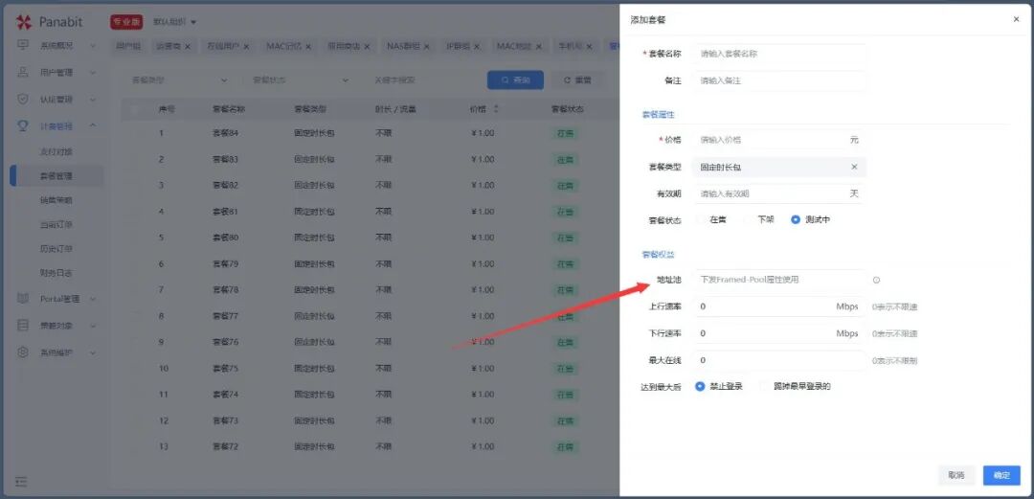Click 确定 to confirm the dialog
This screenshot has width=1034, height=499.
[x=1001, y=475]
